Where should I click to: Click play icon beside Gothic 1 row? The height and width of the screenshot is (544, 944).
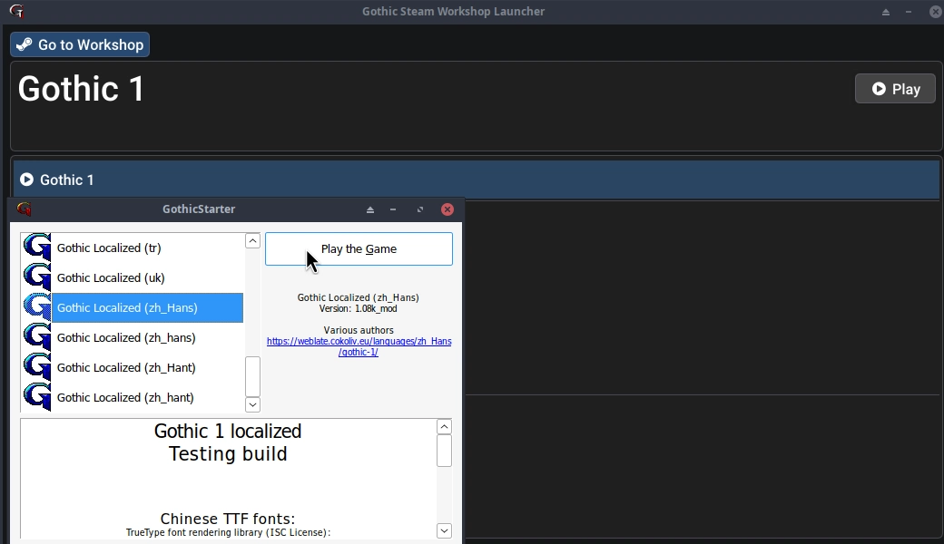coord(26,180)
